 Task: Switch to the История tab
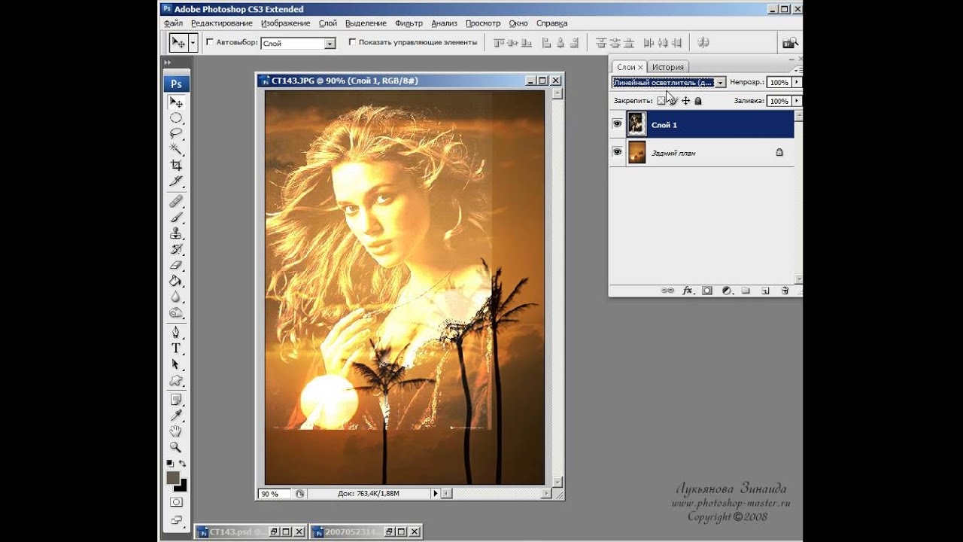tap(668, 67)
